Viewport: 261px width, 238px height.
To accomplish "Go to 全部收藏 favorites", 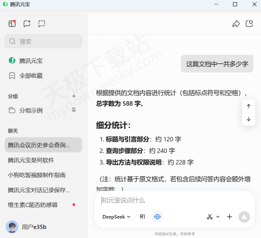I will (30, 75).
